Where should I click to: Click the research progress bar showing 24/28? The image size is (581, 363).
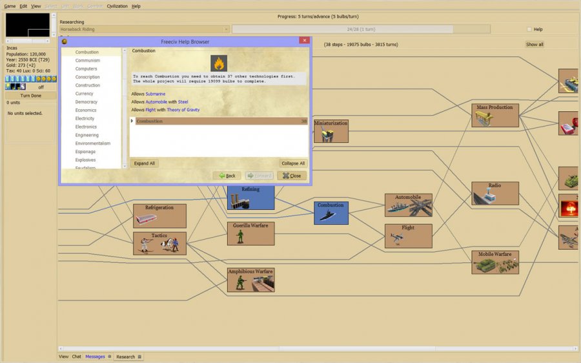(362, 29)
